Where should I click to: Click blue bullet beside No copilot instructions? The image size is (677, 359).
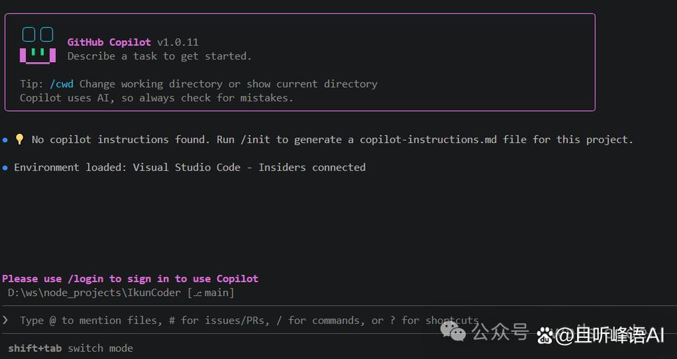pyautogui.click(x=5, y=140)
